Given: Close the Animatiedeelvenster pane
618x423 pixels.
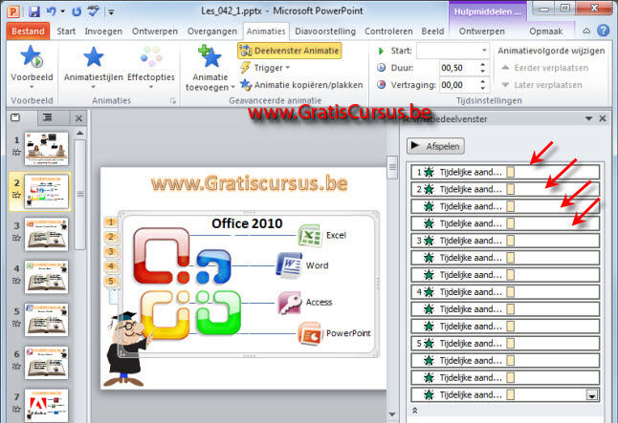Looking at the screenshot, I should click(x=603, y=118).
